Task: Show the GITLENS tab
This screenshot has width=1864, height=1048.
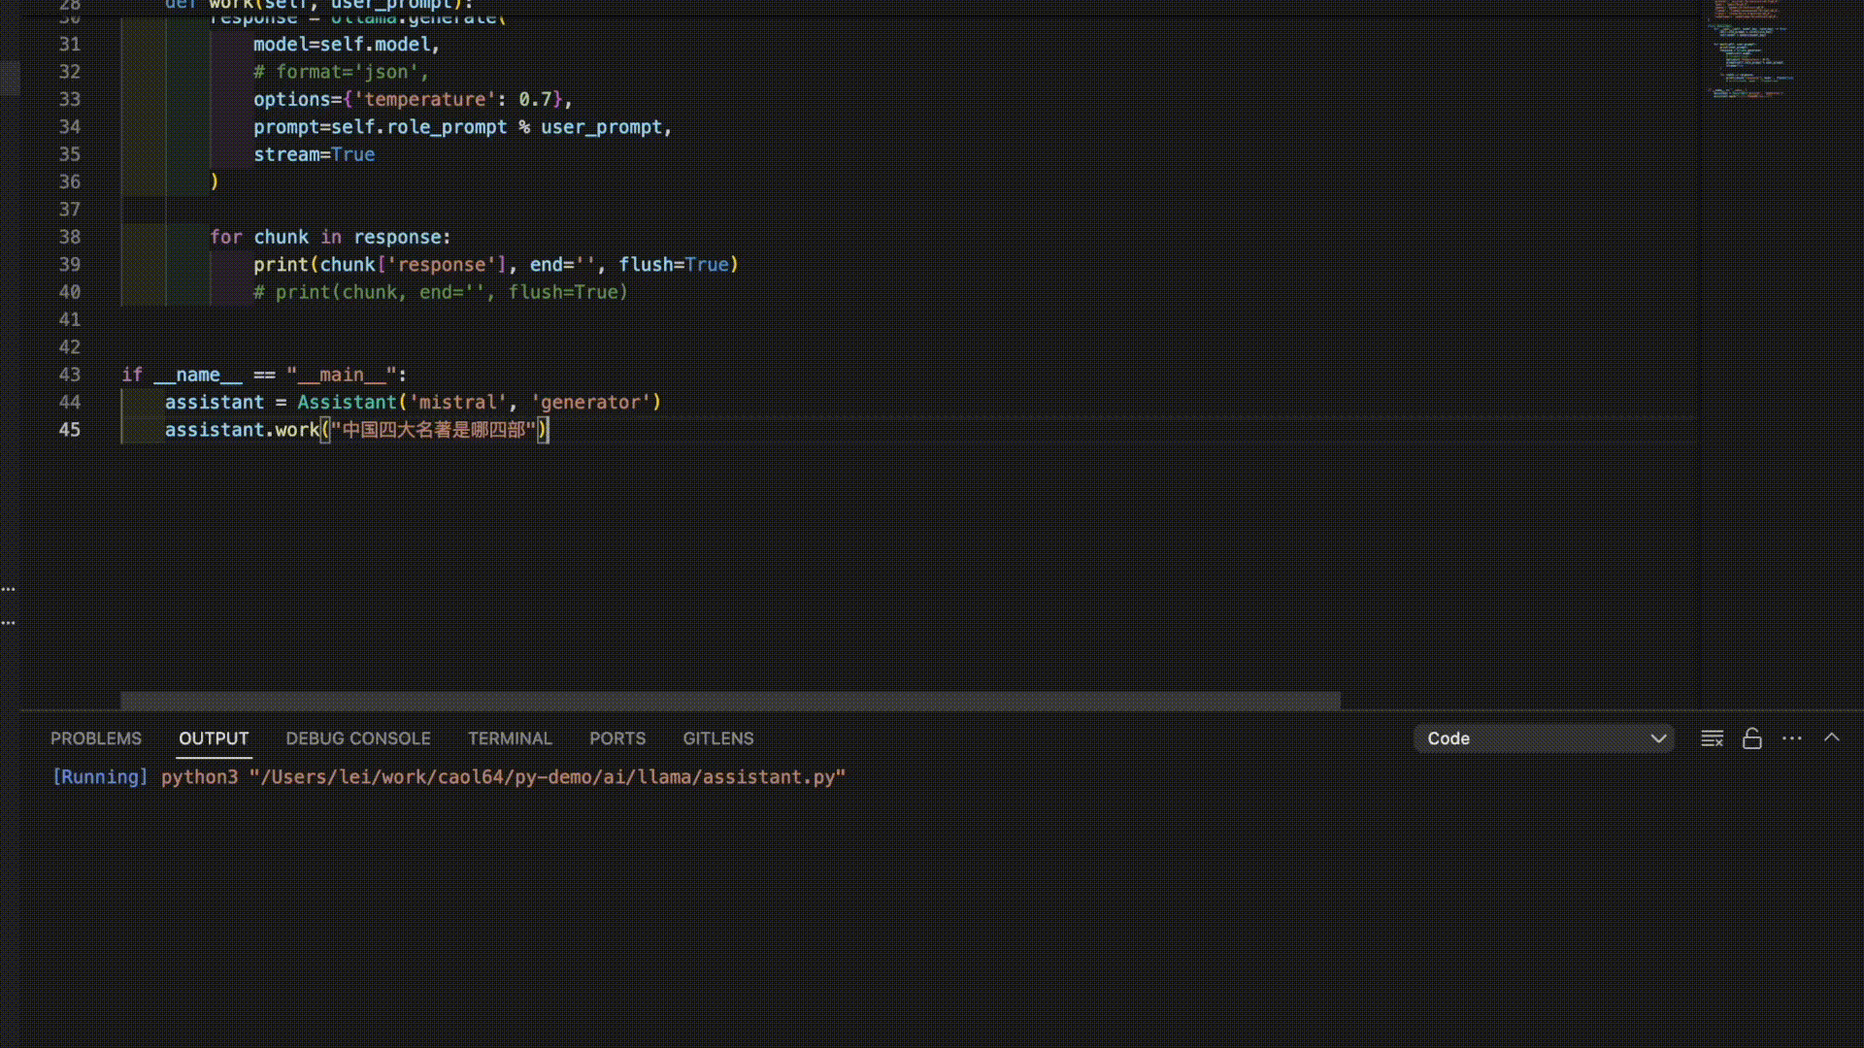Action: tap(718, 738)
